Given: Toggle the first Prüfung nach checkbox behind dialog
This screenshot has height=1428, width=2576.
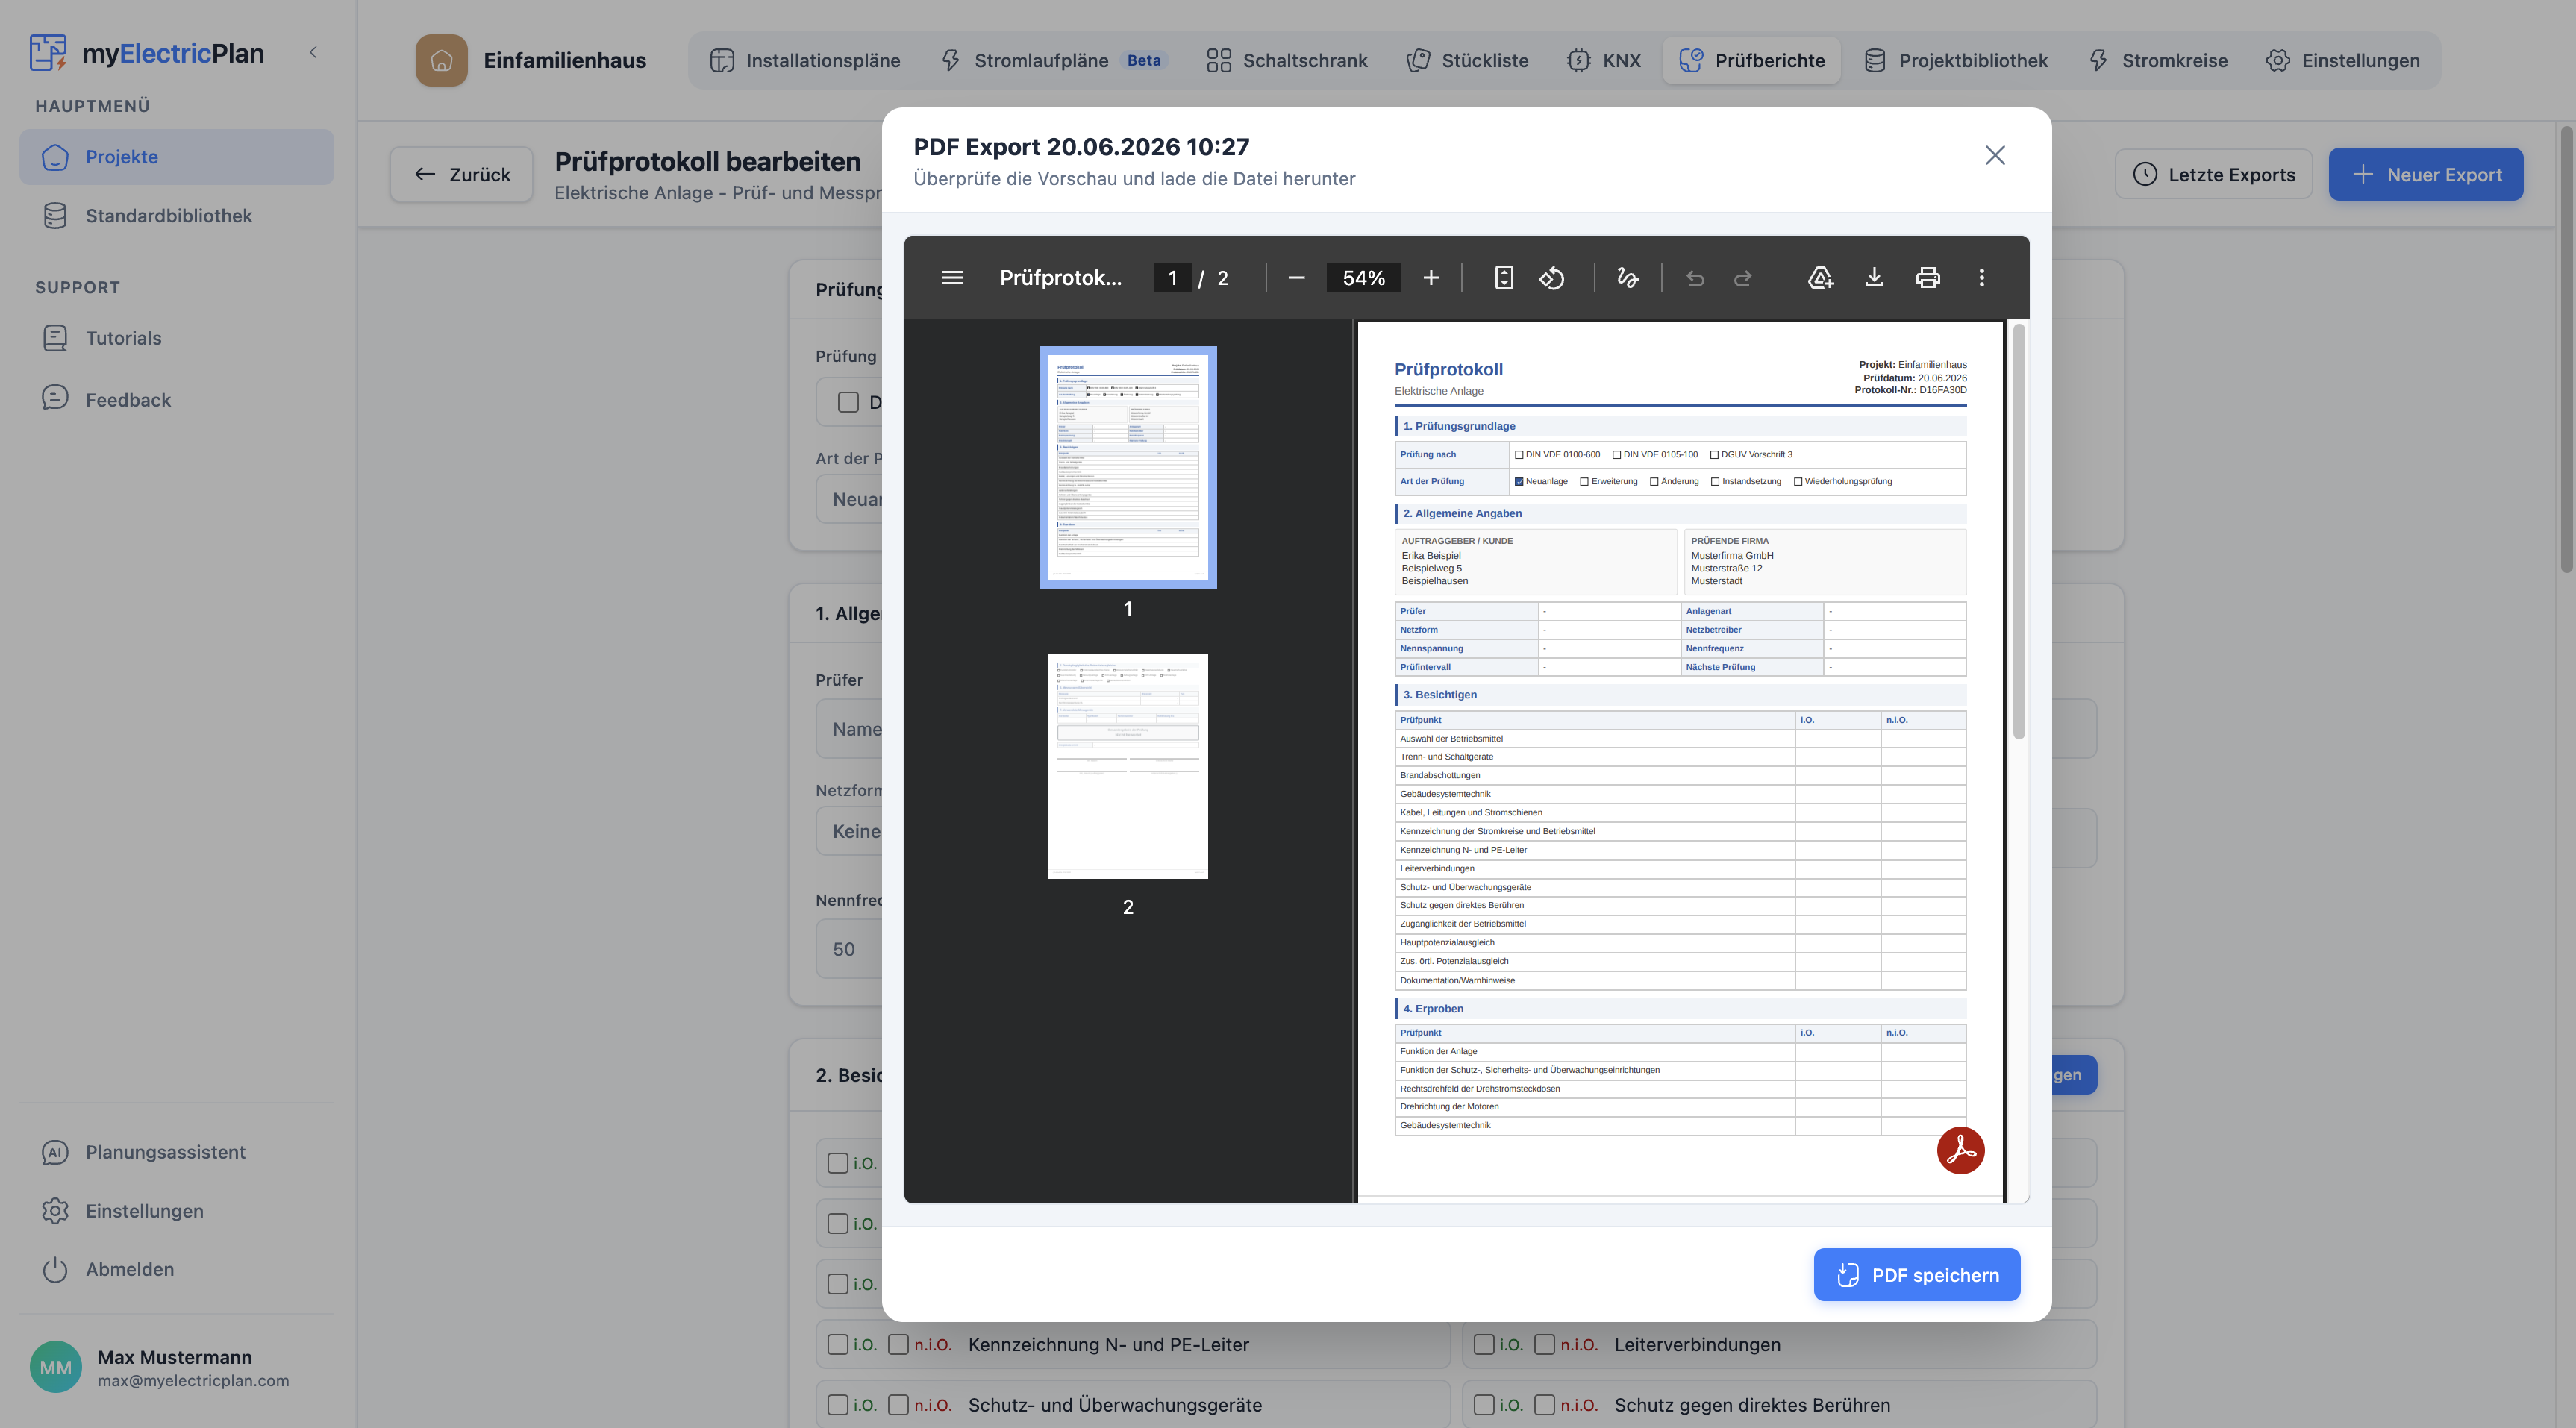Looking at the screenshot, I should (848, 402).
